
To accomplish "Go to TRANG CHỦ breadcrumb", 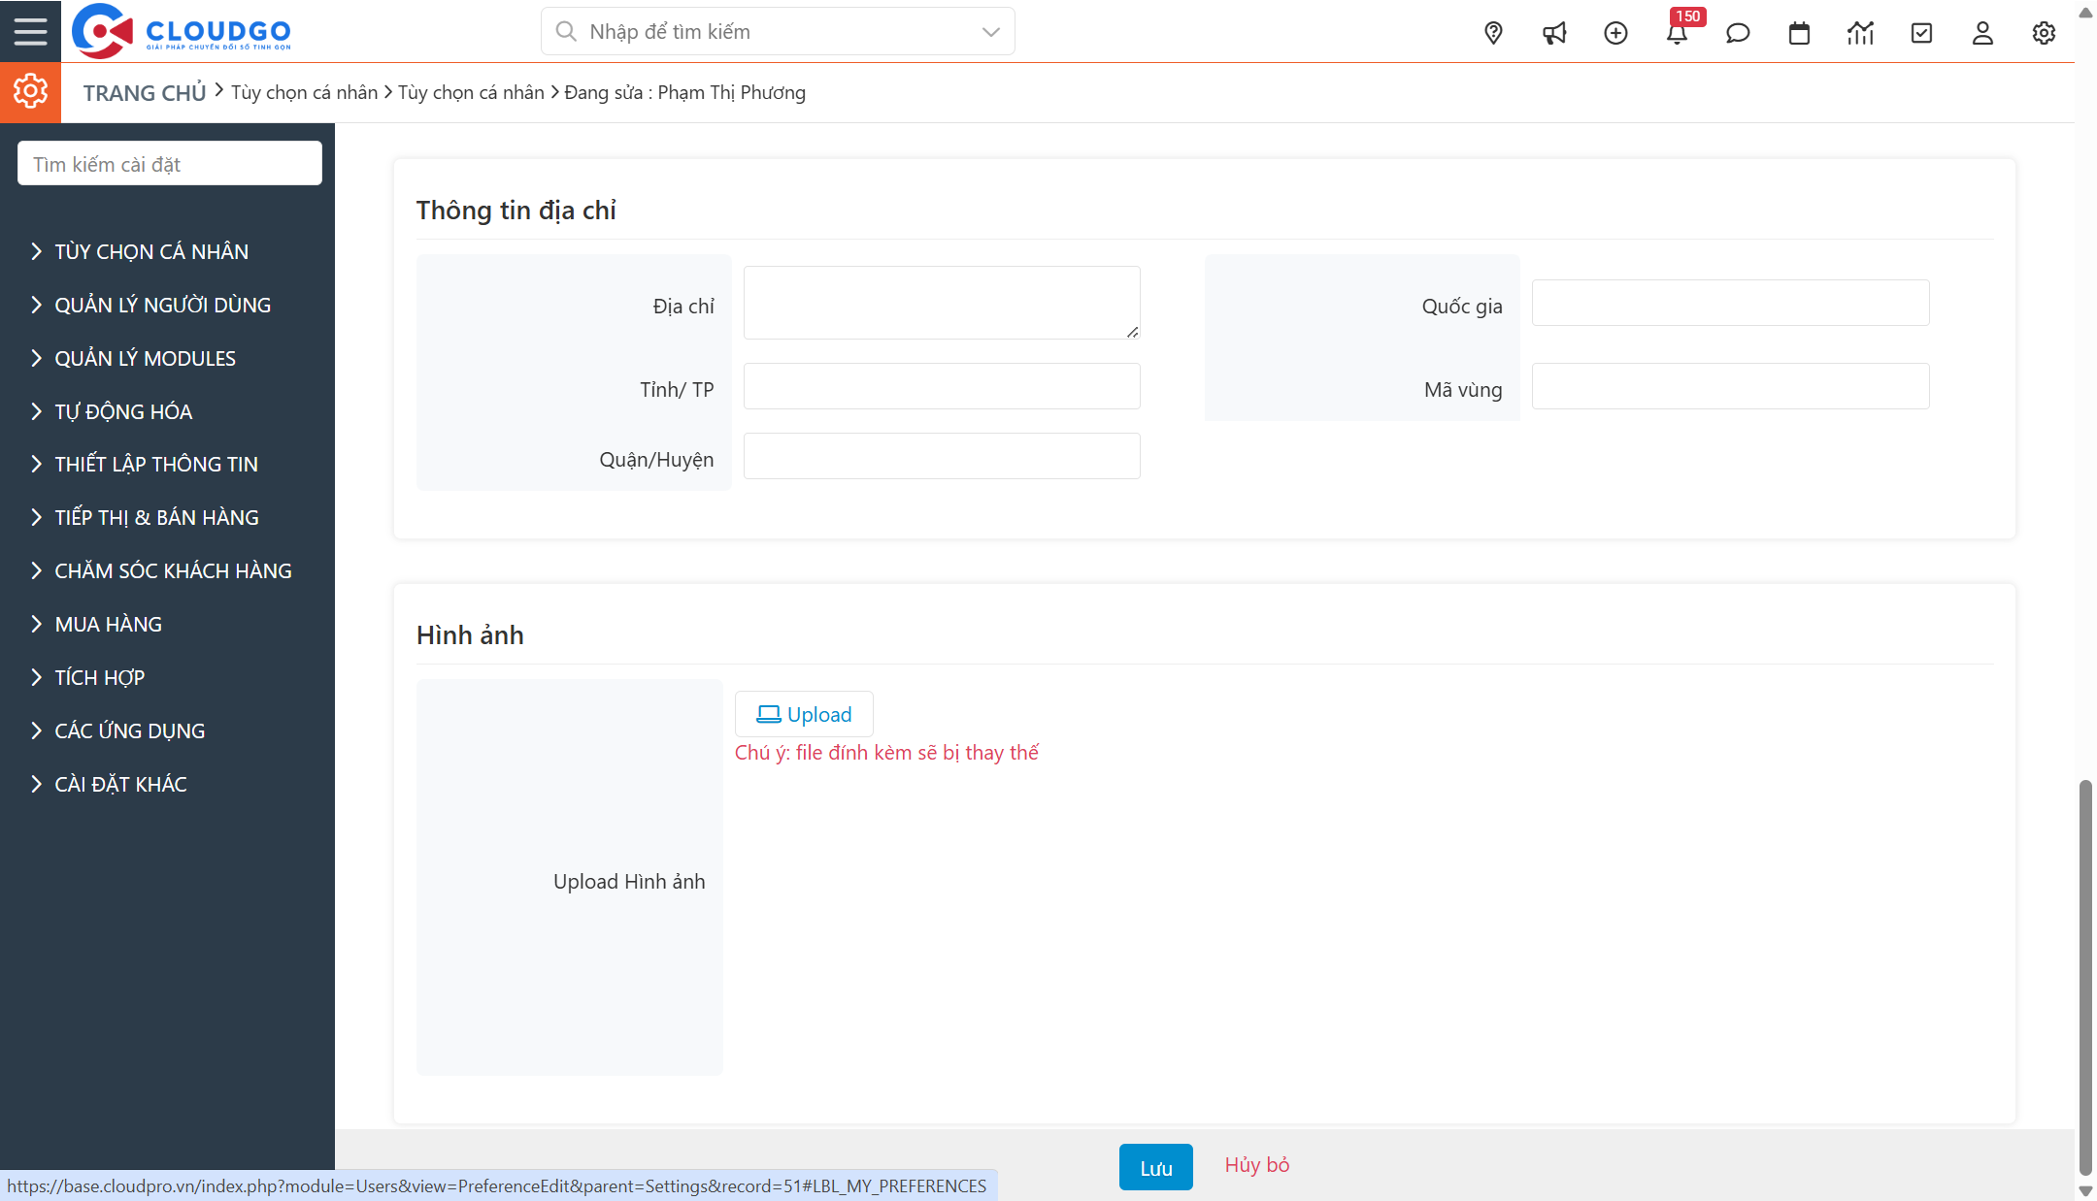I will click(x=145, y=93).
